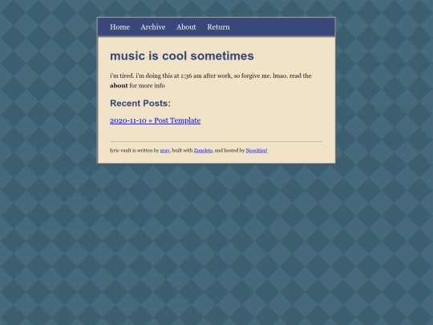The width and height of the screenshot is (433, 325).
Task: Click the horizontal divider above the footer
Action: point(216,141)
